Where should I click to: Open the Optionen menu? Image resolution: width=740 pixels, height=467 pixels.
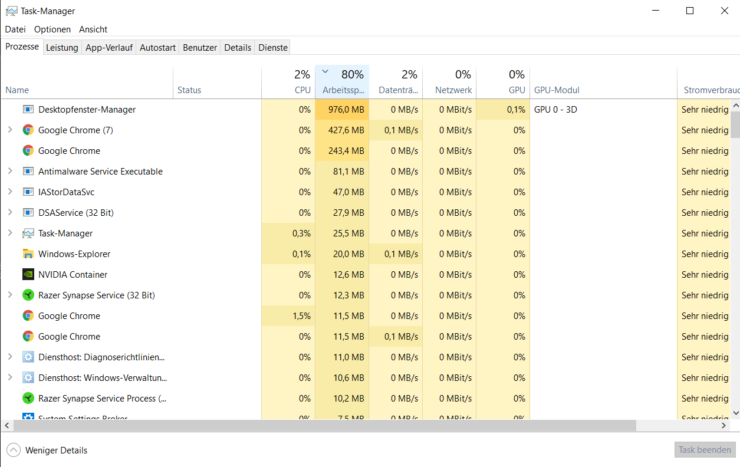point(52,29)
